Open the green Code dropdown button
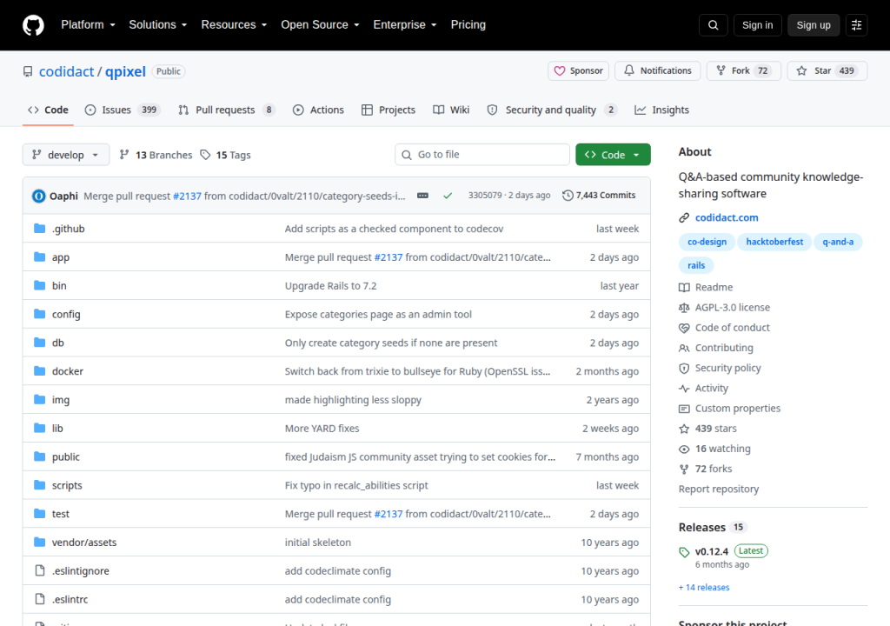The height and width of the screenshot is (626, 890). [613, 155]
